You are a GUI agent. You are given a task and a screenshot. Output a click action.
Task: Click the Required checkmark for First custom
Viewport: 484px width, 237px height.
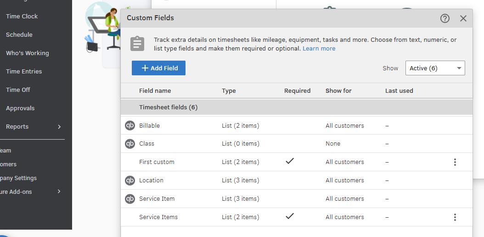point(290,161)
